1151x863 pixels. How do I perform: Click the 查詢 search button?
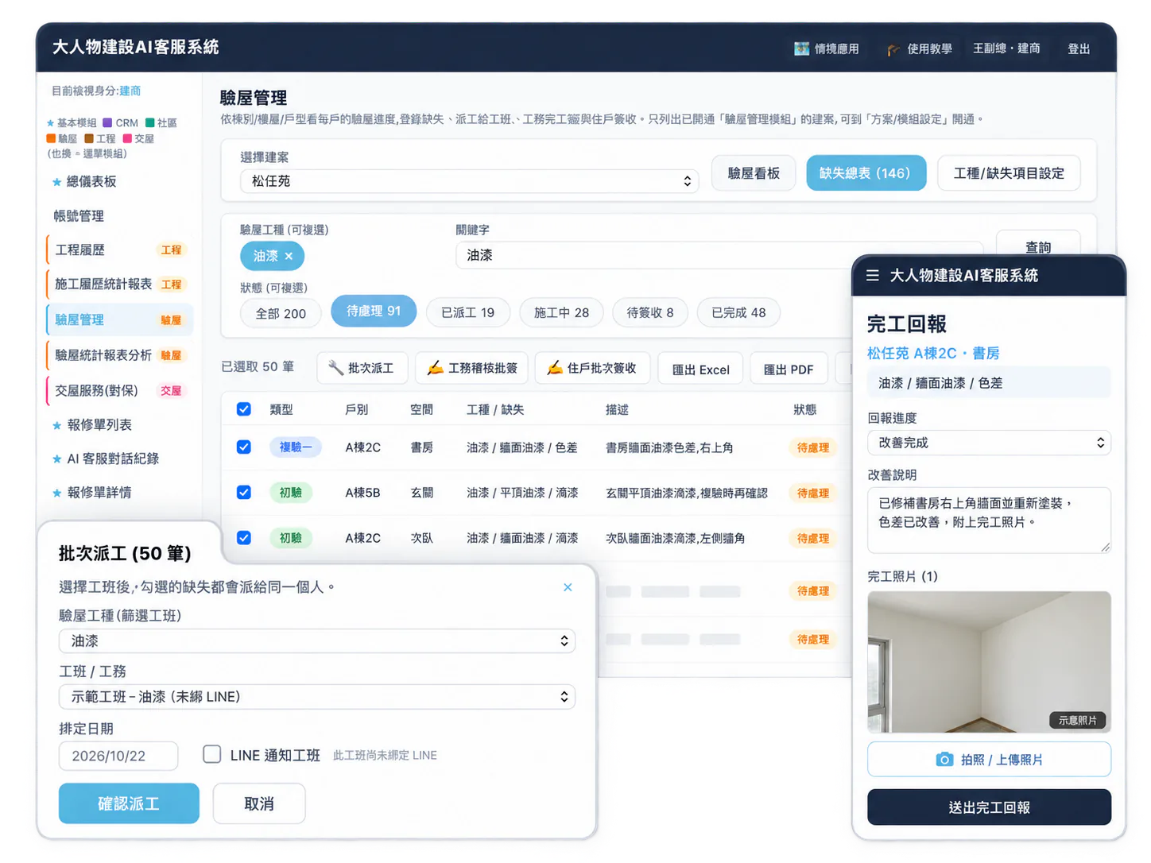1038,246
